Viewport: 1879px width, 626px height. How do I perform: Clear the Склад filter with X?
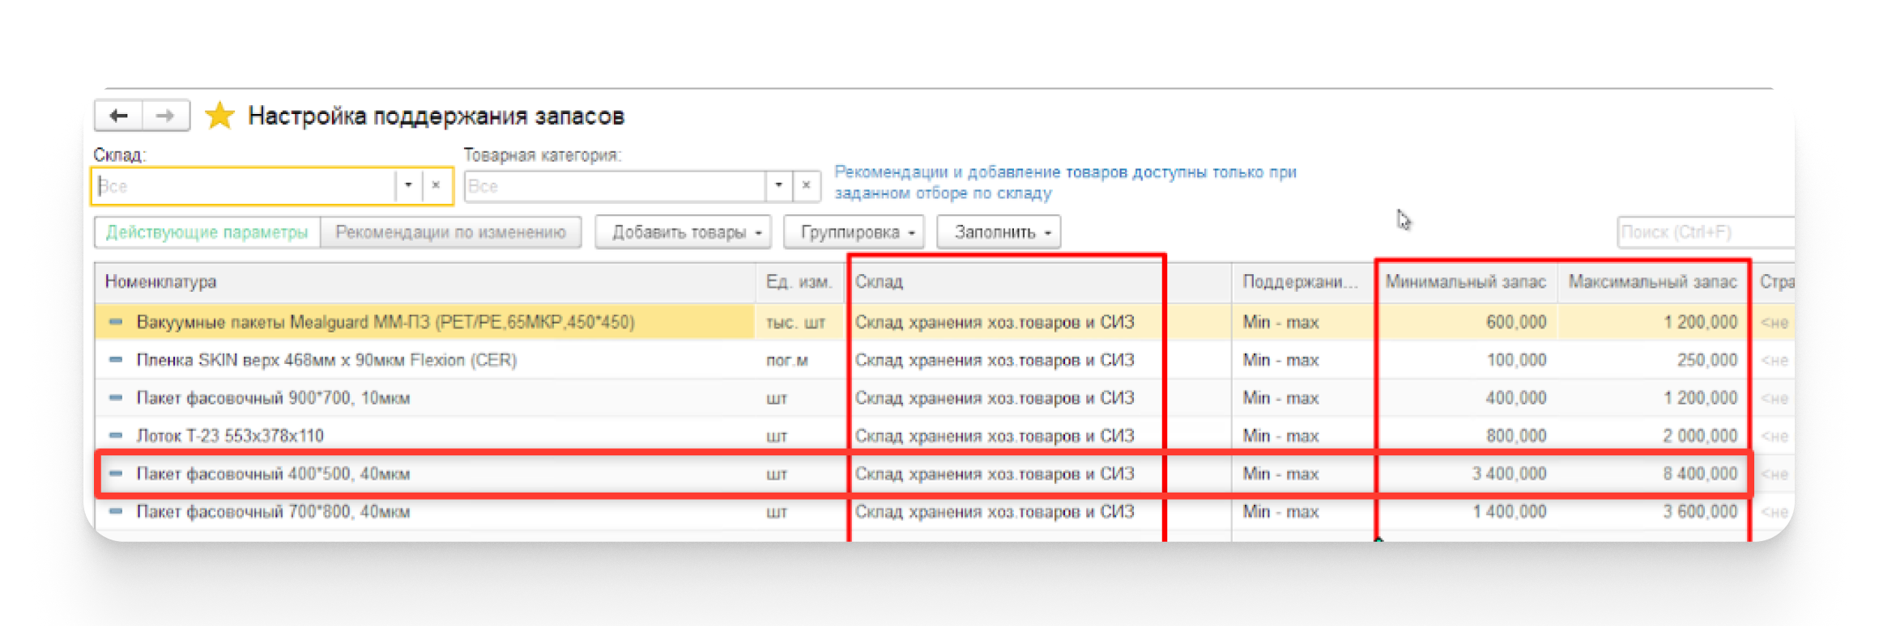pos(436,185)
